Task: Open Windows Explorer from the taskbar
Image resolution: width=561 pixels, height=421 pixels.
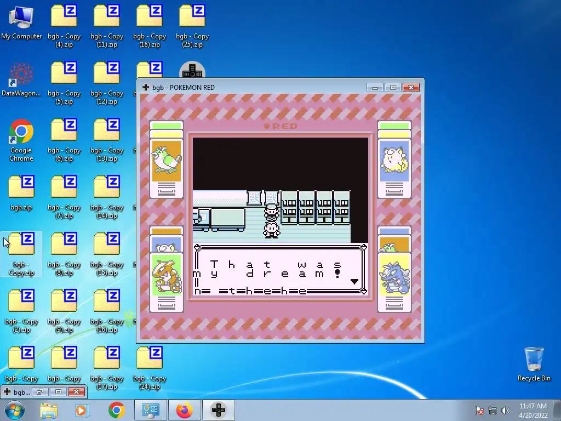Action: pyautogui.click(x=49, y=410)
